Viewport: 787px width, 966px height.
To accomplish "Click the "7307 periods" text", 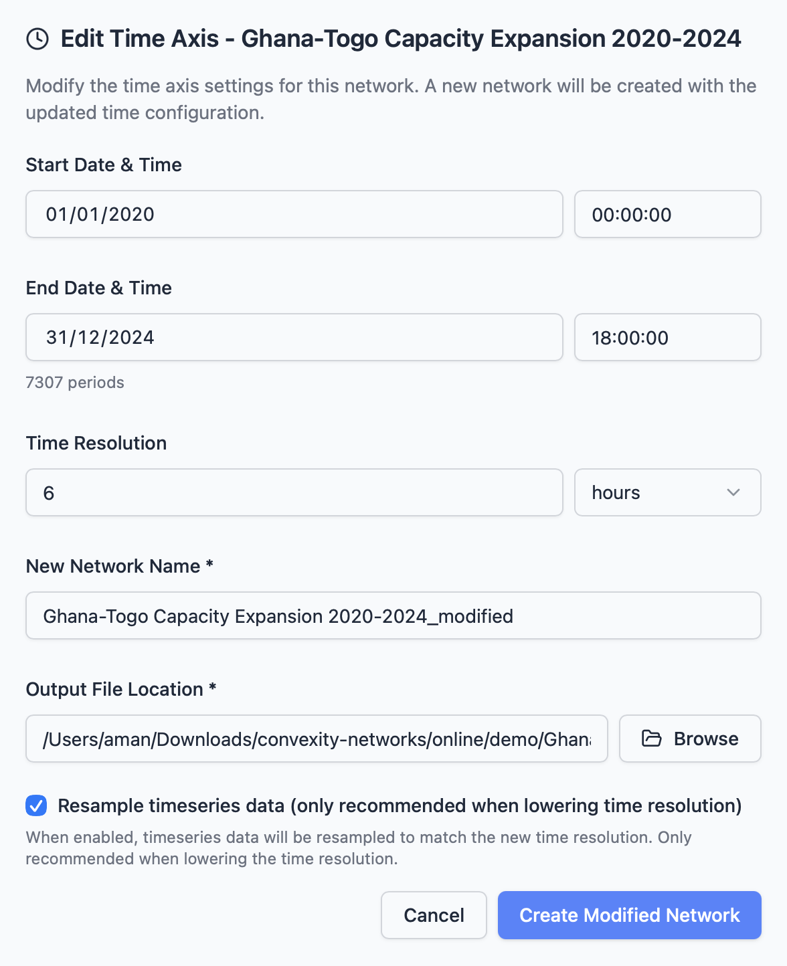I will pyautogui.click(x=75, y=383).
